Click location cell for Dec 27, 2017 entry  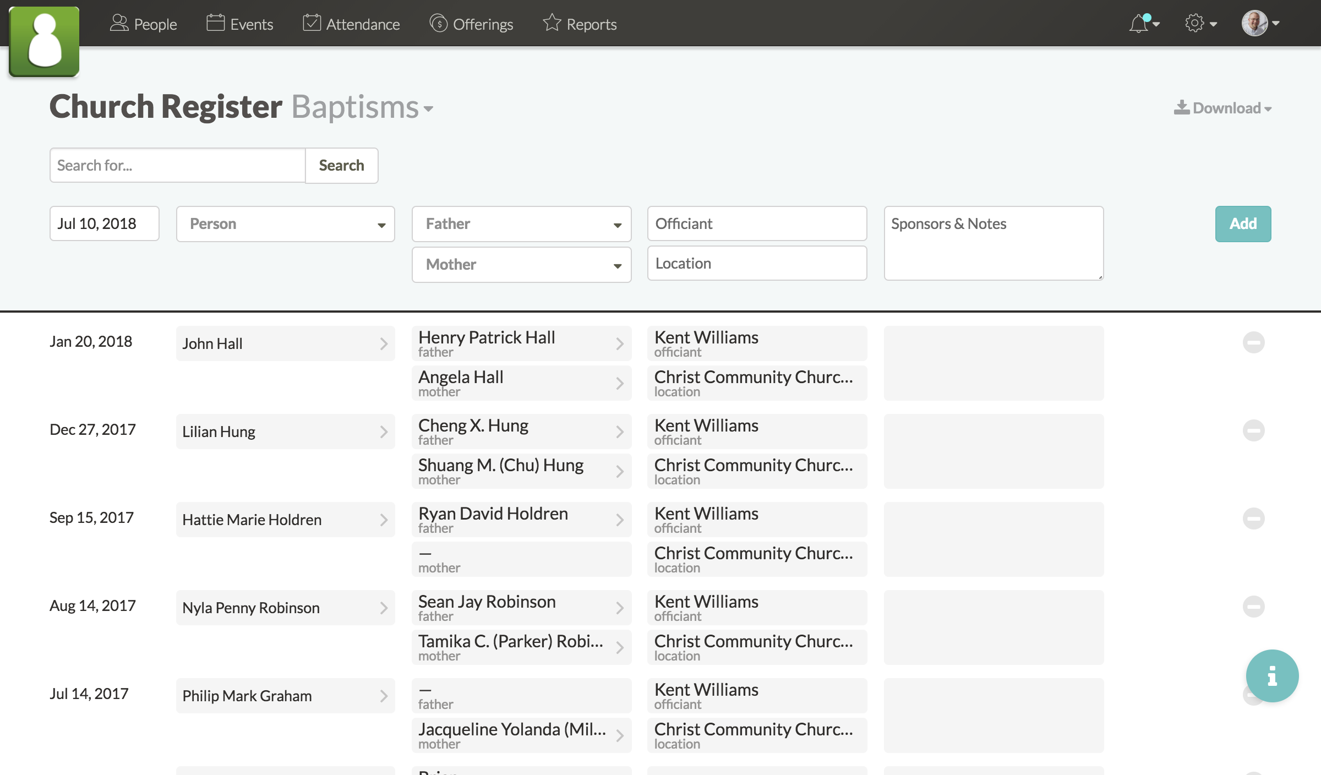757,471
